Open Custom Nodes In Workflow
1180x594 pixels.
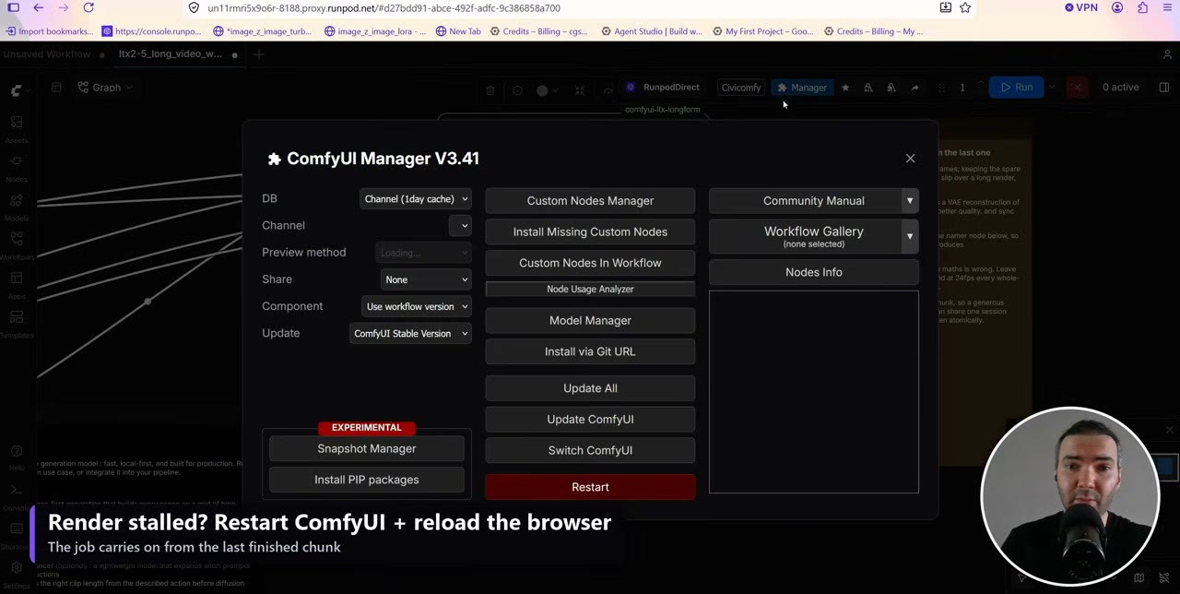(590, 263)
